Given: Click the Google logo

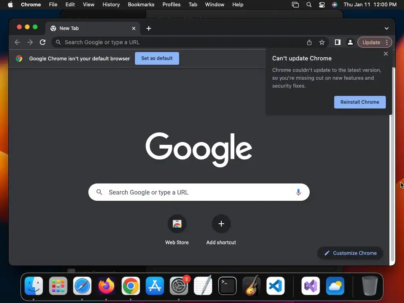Looking at the screenshot, I should coord(199,150).
